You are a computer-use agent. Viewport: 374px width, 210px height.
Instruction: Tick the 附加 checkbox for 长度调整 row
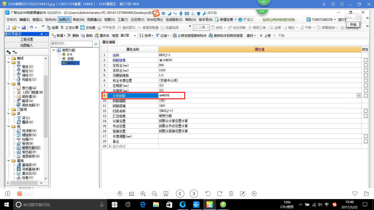366,136
